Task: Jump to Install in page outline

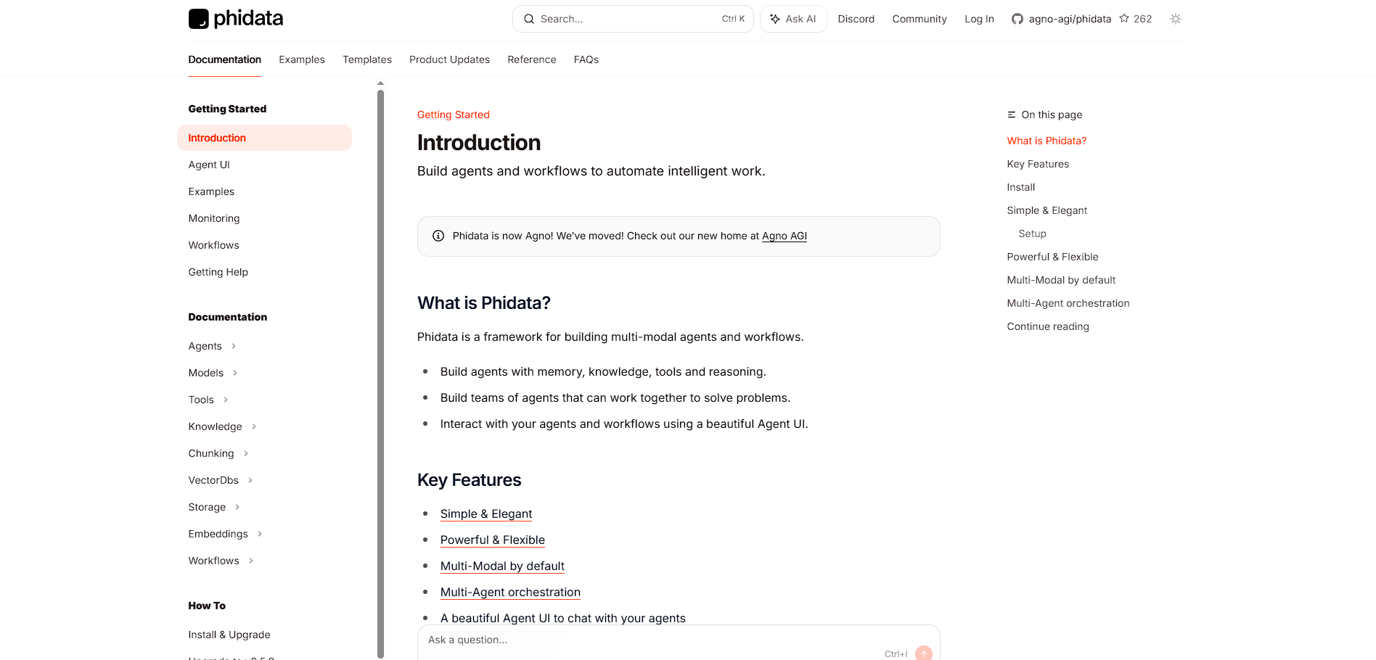Action: [x=1021, y=187]
